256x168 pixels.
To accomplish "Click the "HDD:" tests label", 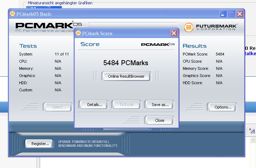I will coord(23,83).
